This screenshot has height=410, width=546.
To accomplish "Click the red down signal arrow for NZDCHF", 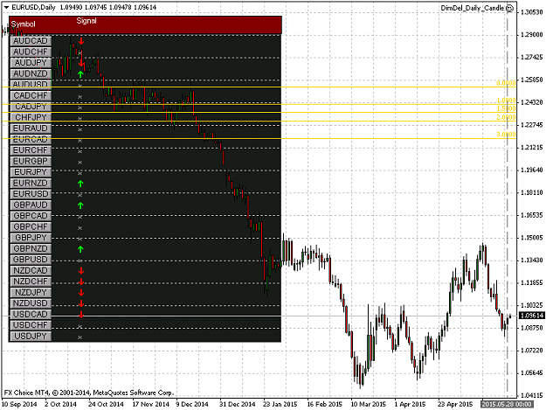I will [80, 281].
